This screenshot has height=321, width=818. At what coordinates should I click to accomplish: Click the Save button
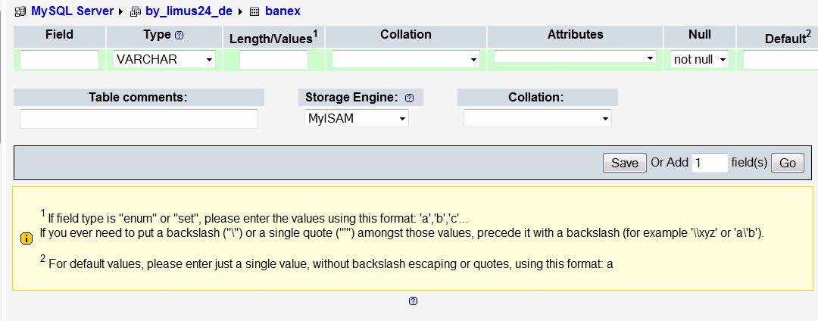tap(624, 163)
